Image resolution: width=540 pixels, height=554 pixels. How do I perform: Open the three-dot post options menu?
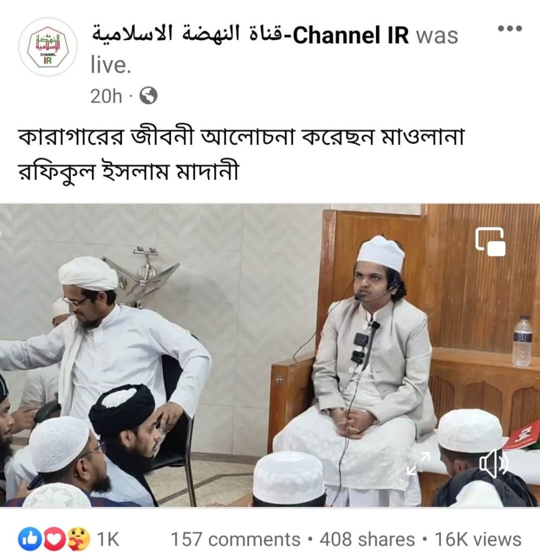coord(510,28)
